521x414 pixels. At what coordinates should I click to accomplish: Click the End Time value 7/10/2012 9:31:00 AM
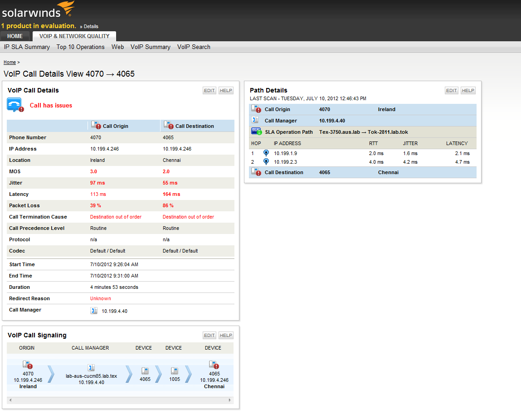pos(114,276)
